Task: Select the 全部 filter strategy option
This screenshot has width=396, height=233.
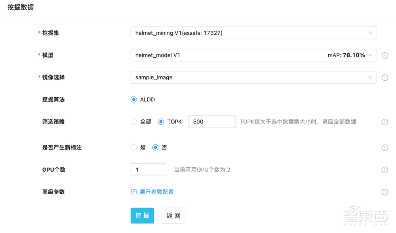Action: (x=133, y=122)
